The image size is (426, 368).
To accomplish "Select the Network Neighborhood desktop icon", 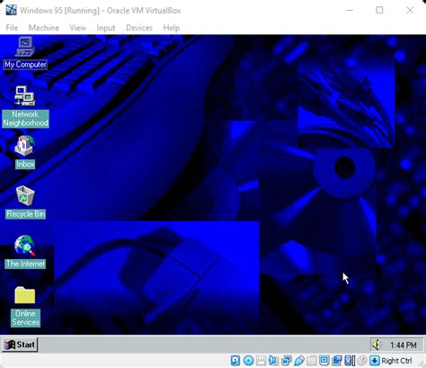I will tap(25, 96).
